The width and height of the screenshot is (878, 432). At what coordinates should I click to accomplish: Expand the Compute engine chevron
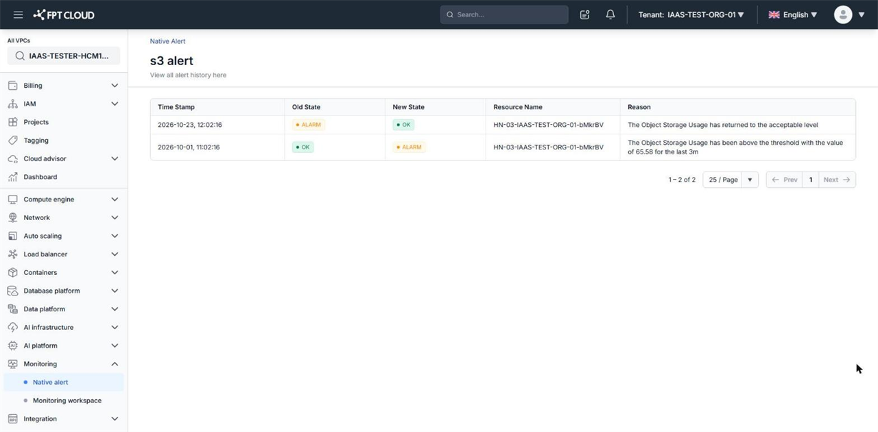point(115,200)
